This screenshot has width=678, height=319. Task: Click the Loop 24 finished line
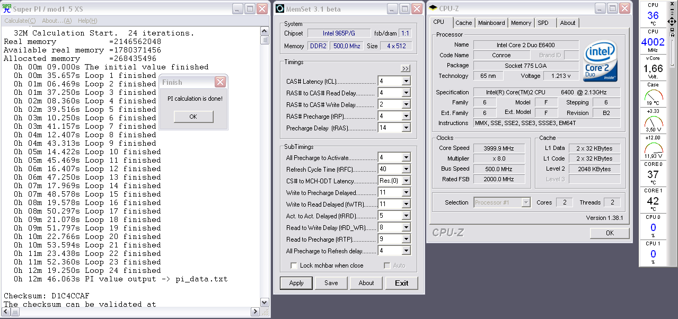coord(87,270)
